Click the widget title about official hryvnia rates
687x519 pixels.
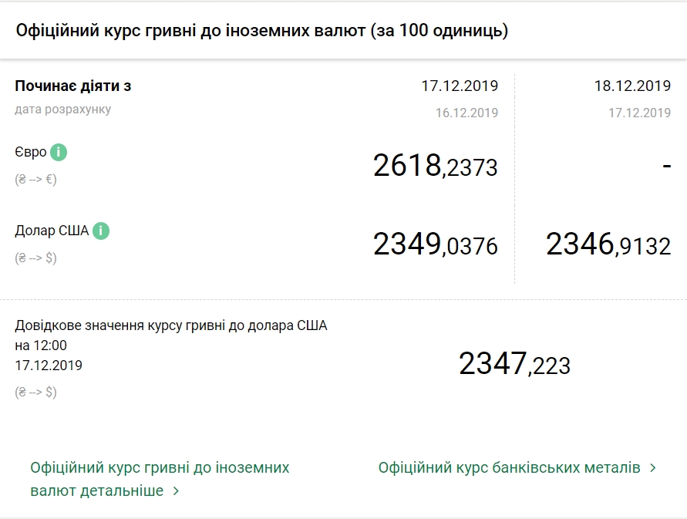click(260, 31)
